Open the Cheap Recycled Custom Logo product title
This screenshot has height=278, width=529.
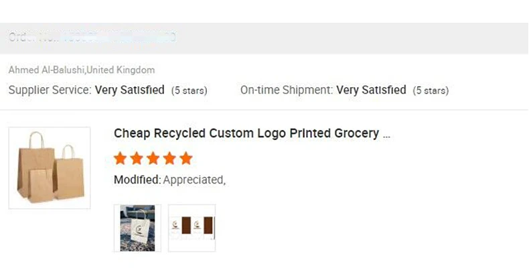coord(246,133)
